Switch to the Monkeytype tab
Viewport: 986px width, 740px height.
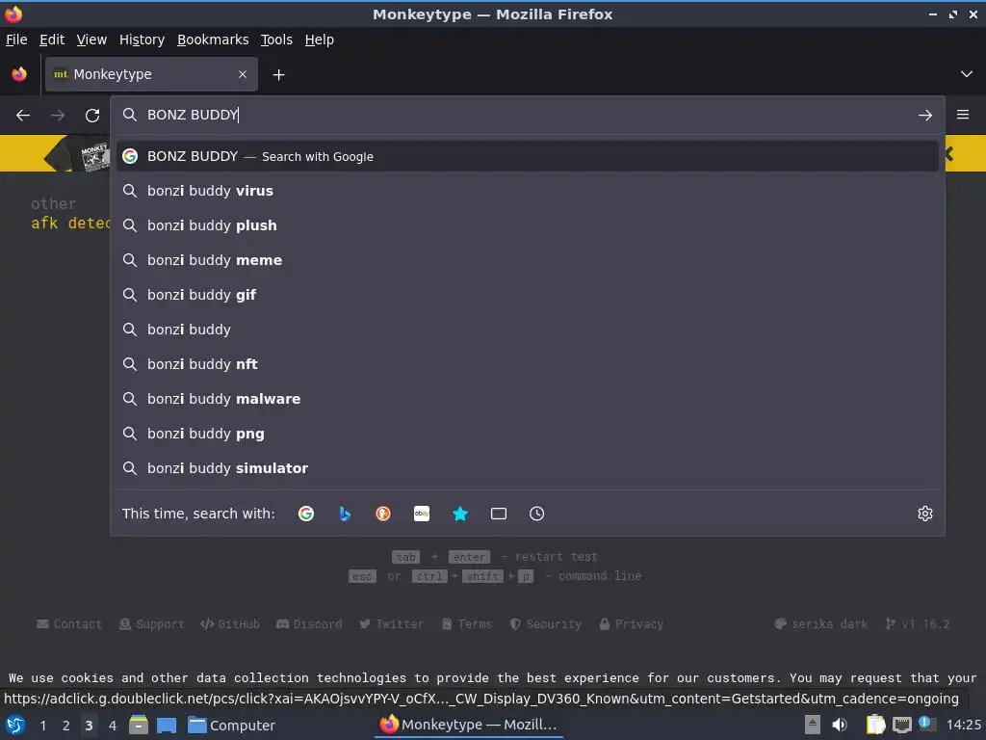point(151,74)
